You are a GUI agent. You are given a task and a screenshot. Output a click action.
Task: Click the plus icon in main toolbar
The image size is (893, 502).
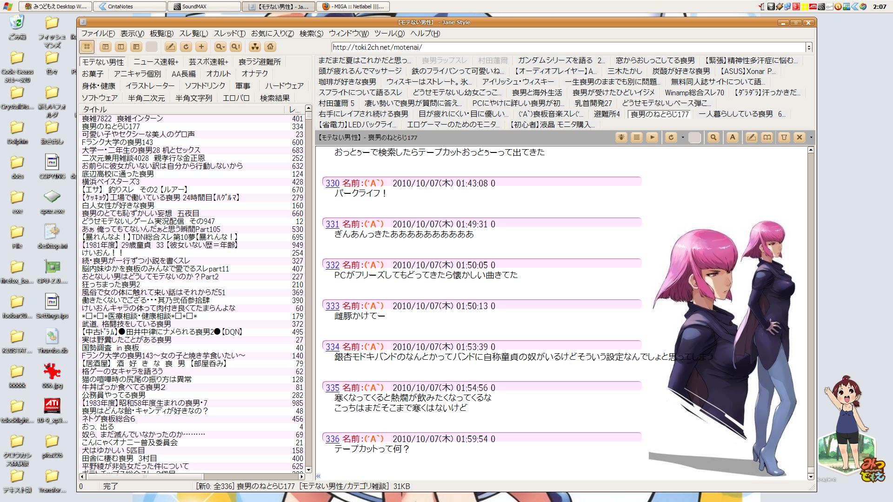pyautogui.click(x=201, y=46)
